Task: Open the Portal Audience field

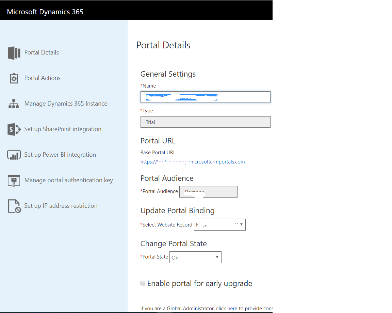Action: 208,192
